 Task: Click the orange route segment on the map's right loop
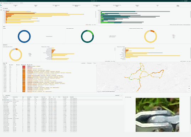point(158,72)
